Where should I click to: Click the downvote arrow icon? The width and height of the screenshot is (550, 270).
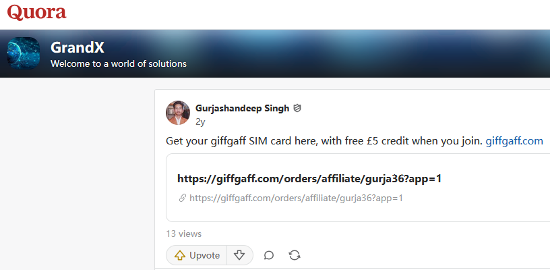pos(239,255)
